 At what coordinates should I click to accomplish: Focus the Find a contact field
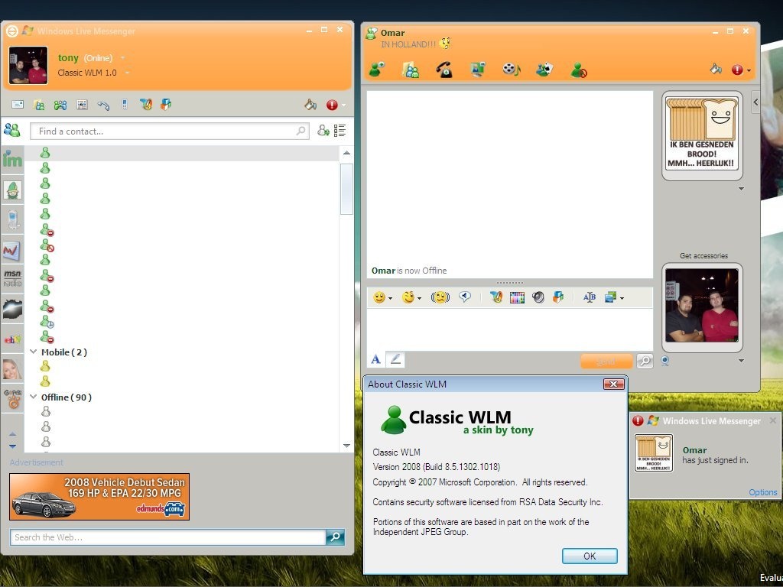[169, 131]
